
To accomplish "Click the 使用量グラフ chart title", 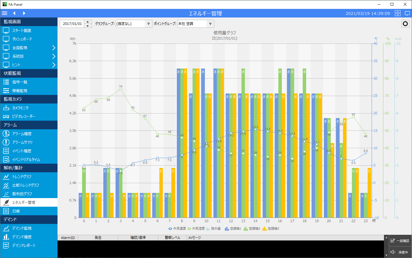I will click(225, 33).
